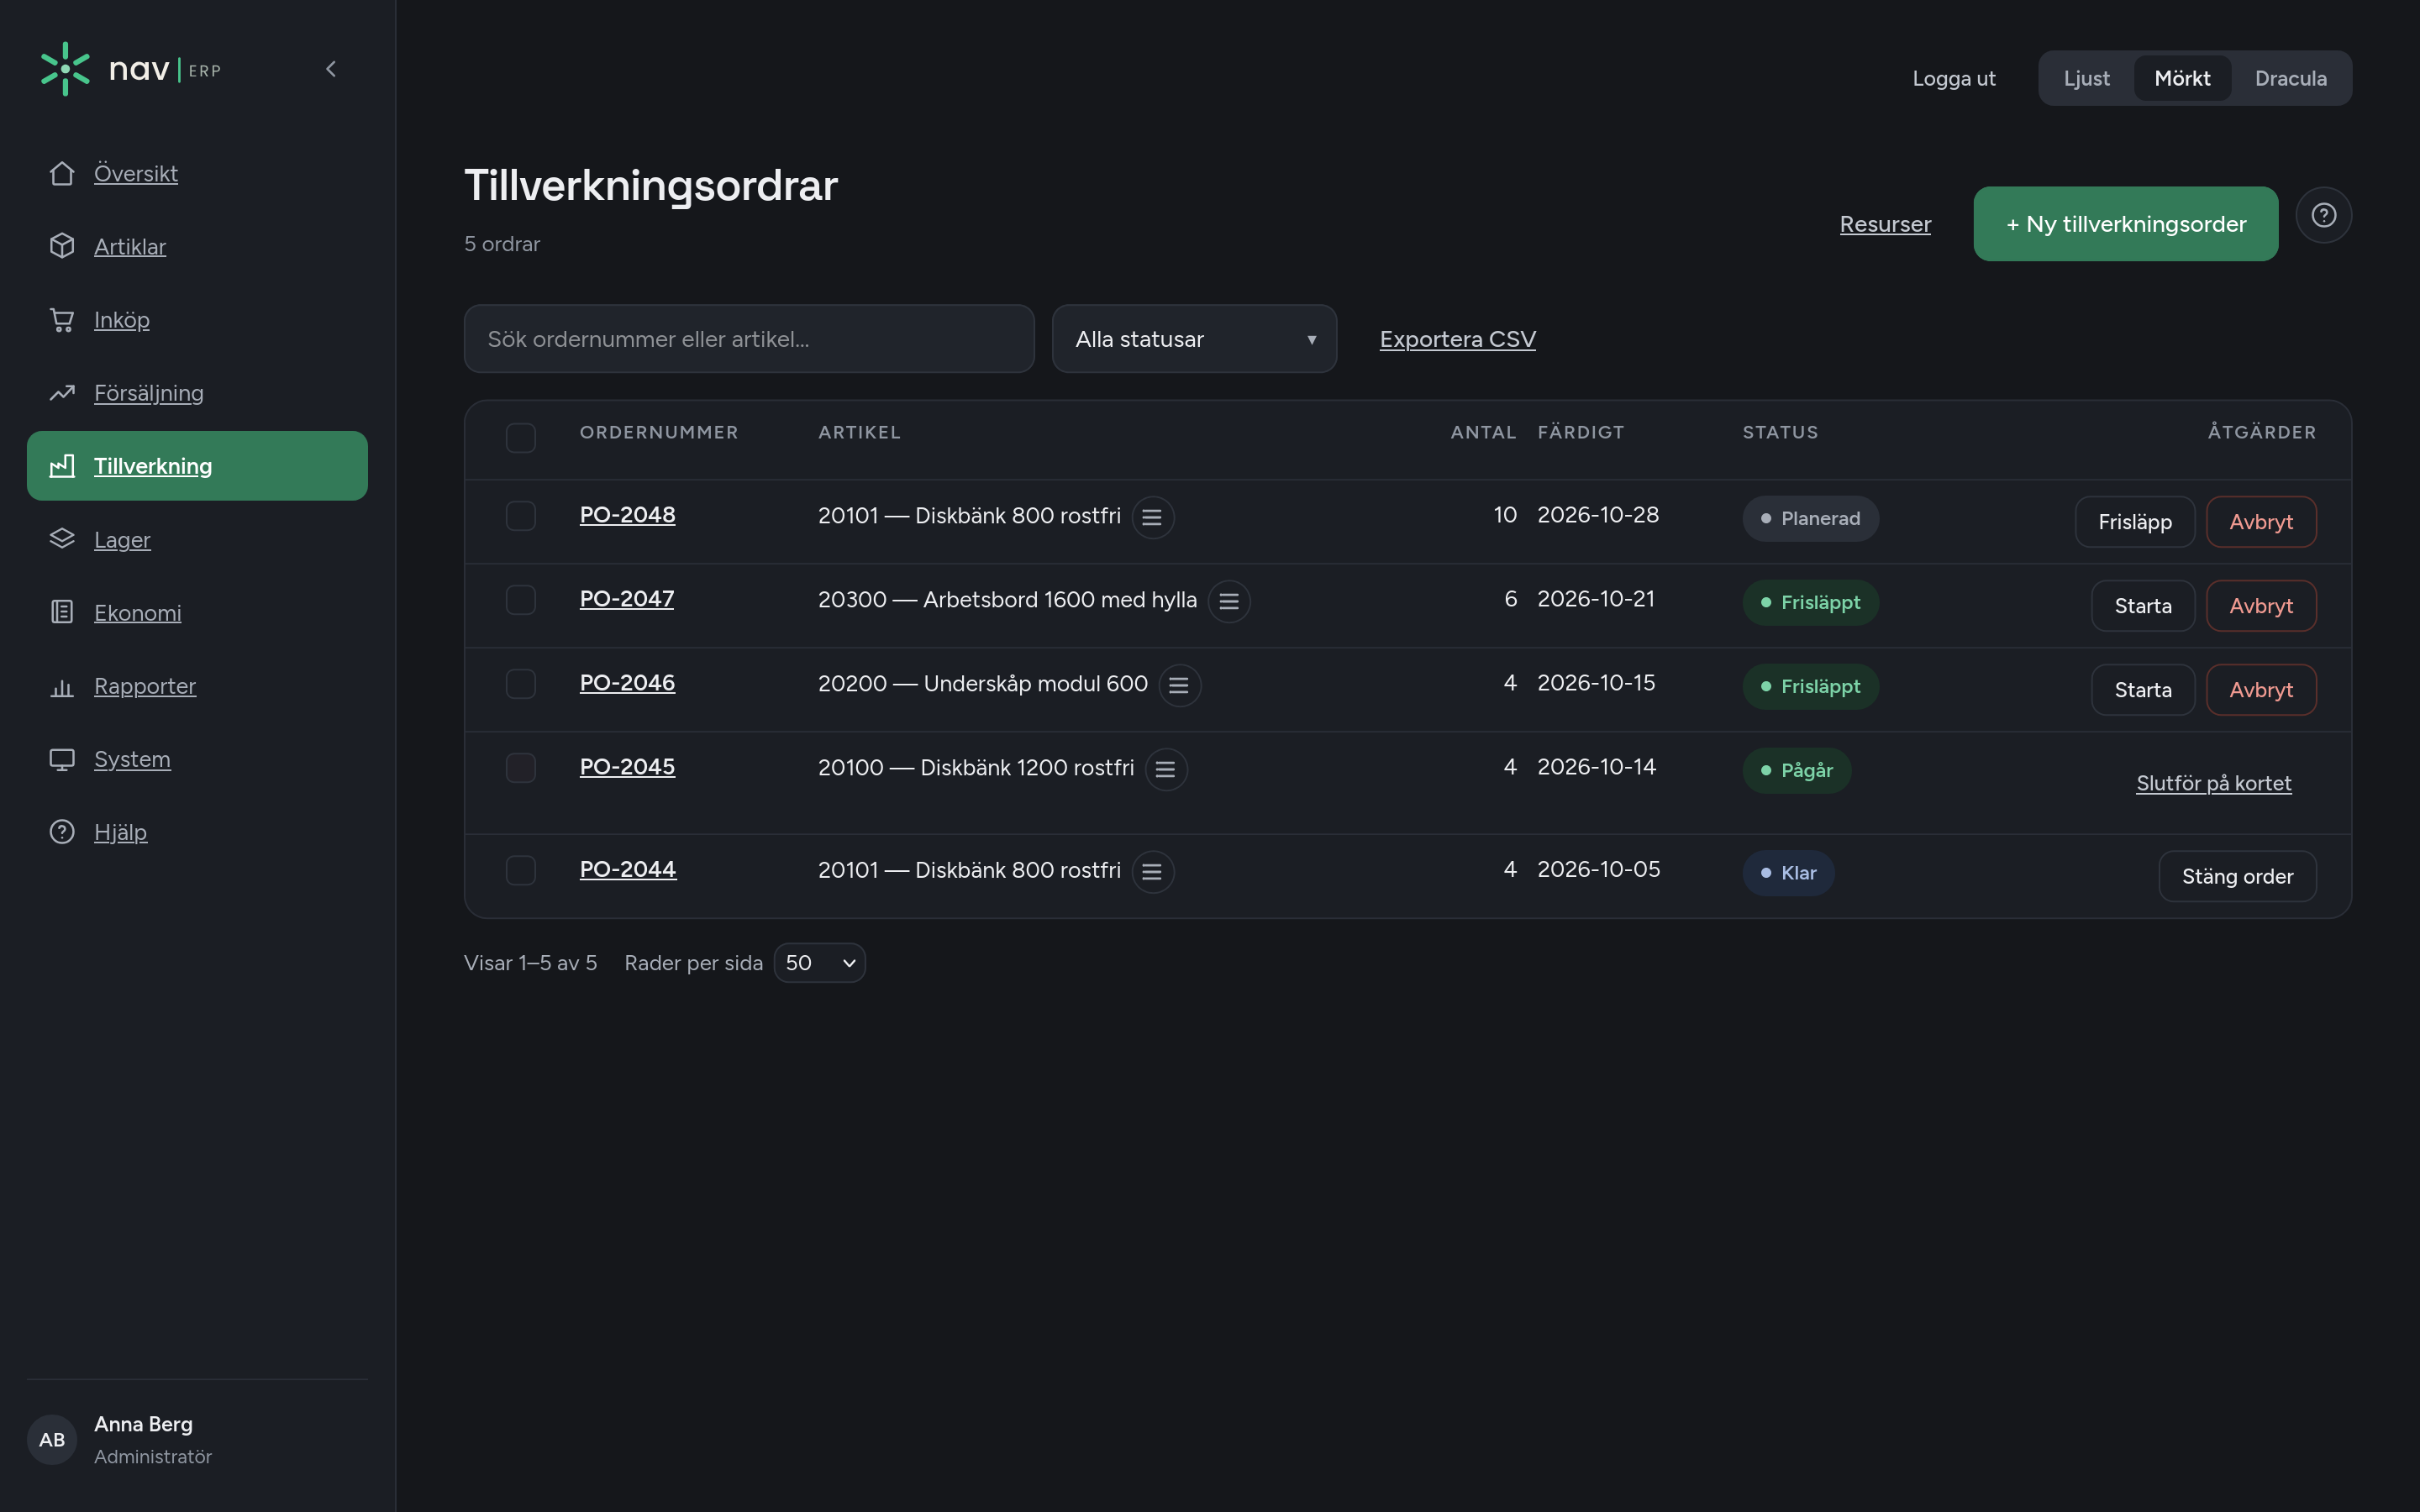Switch to the Ljust theme
2420x1512 pixels.
2086,78
